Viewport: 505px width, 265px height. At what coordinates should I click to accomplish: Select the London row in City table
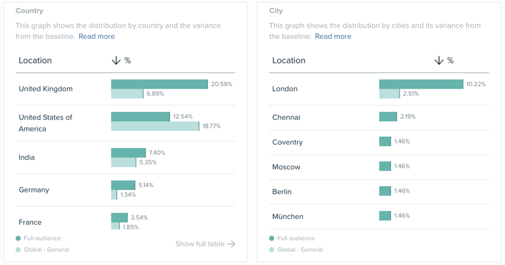[379, 89]
